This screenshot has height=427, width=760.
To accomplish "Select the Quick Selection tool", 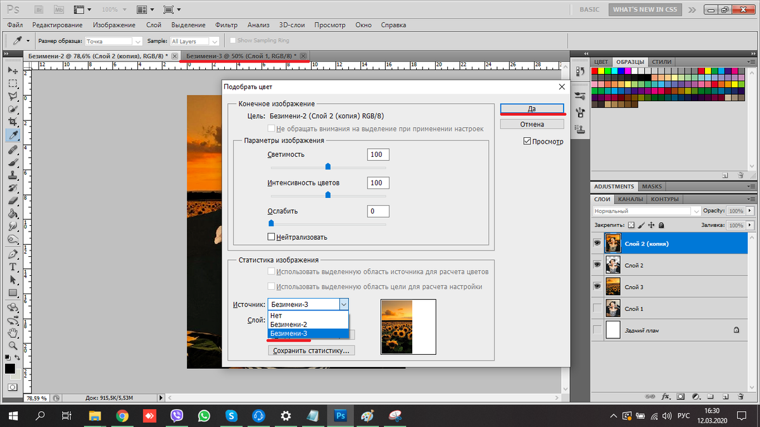I will click(12, 109).
